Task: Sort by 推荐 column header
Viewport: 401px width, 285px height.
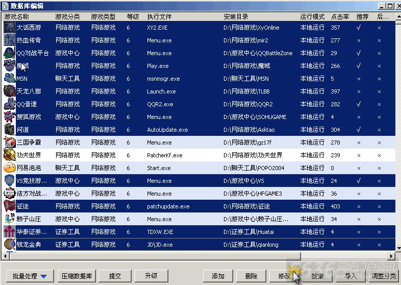Action: coord(362,17)
